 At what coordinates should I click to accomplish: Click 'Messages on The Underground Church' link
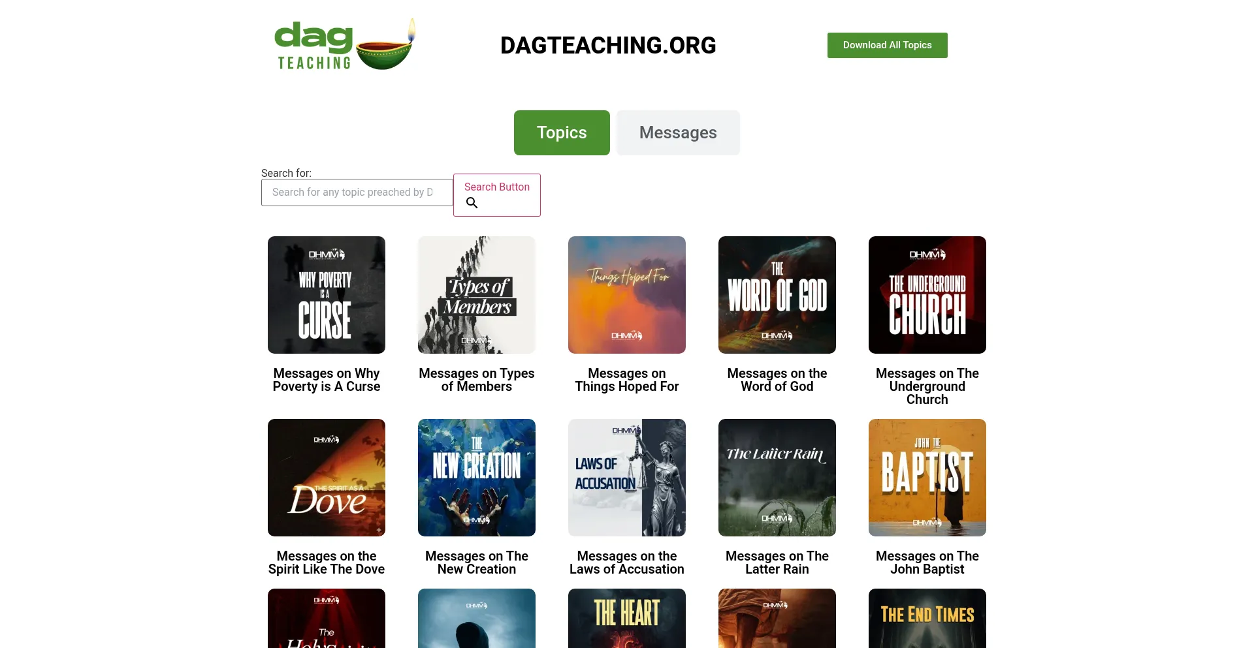pos(927,386)
